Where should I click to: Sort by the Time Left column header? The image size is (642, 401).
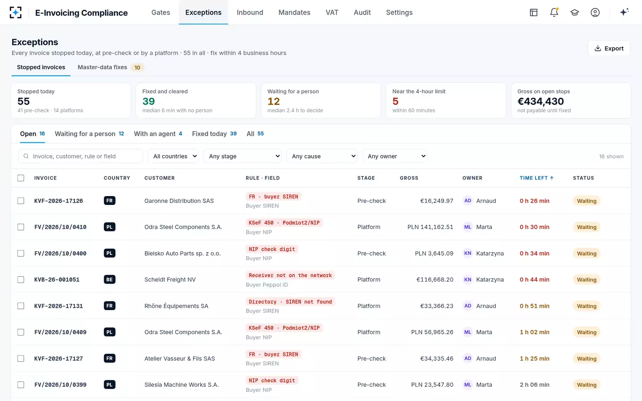[x=537, y=178]
